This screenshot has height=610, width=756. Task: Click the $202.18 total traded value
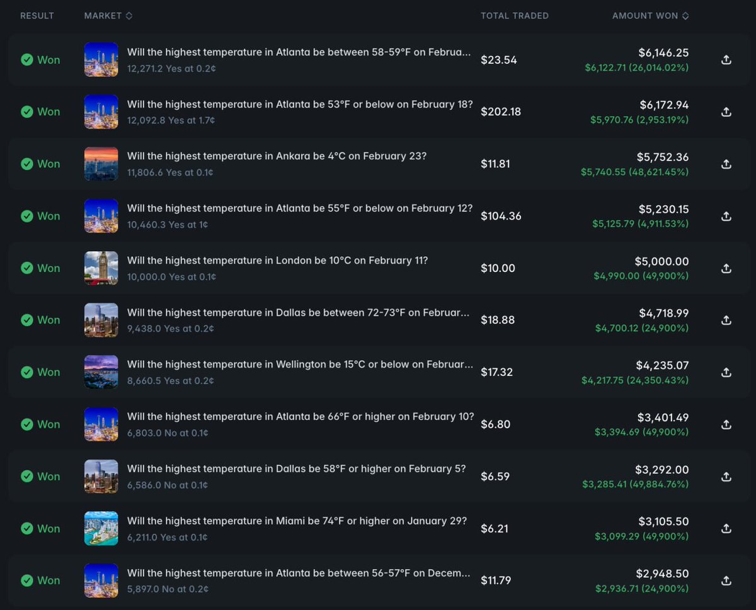pos(501,112)
